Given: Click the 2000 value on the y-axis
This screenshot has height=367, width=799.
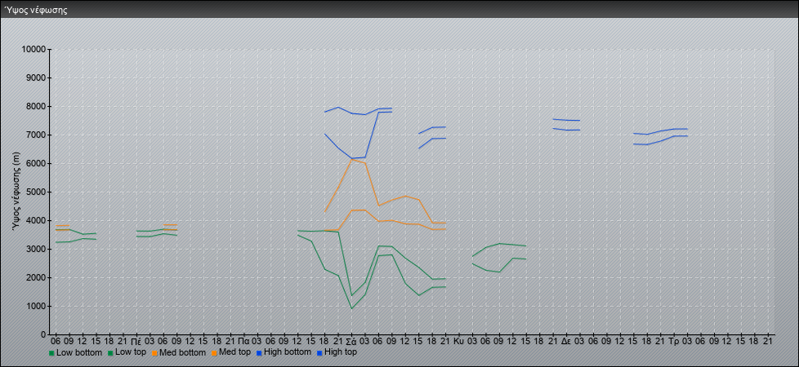Looking at the screenshot, I should [x=36, y=277].
